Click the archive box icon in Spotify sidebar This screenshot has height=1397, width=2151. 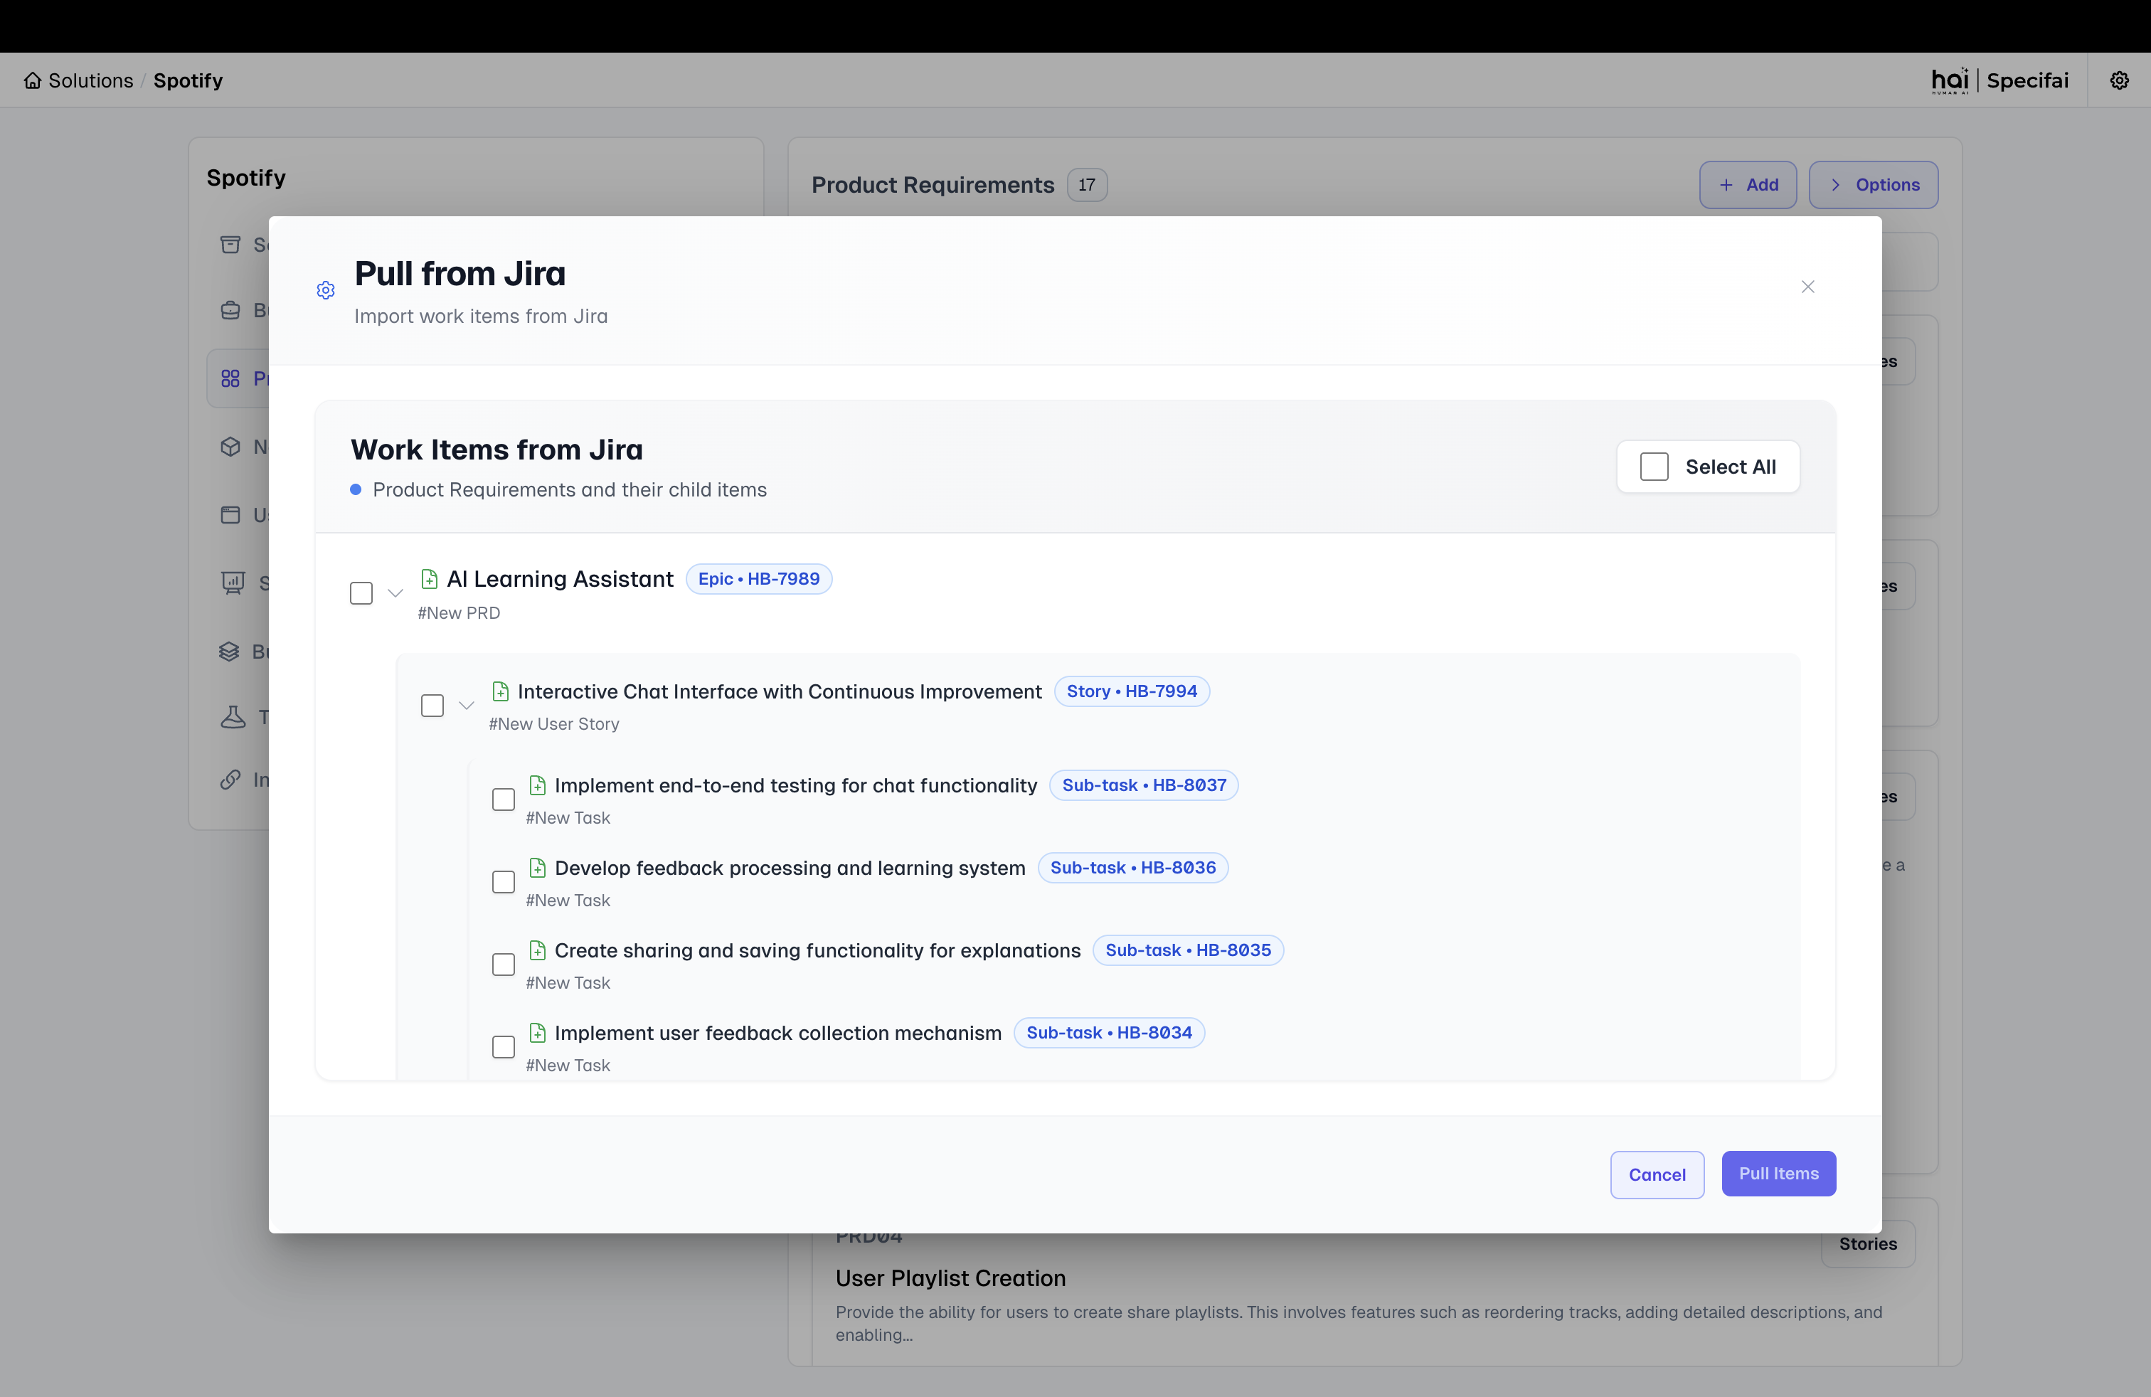[x=230, y=244]
